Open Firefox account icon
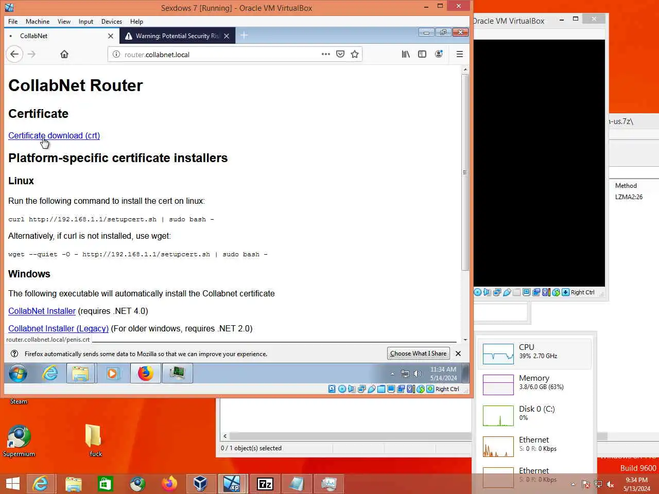The height and width of the screenshot is (494, 659). point(439,54)
